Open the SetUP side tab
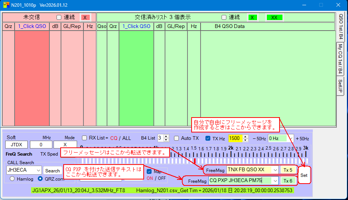348x200 pixels. coord(340,86)
